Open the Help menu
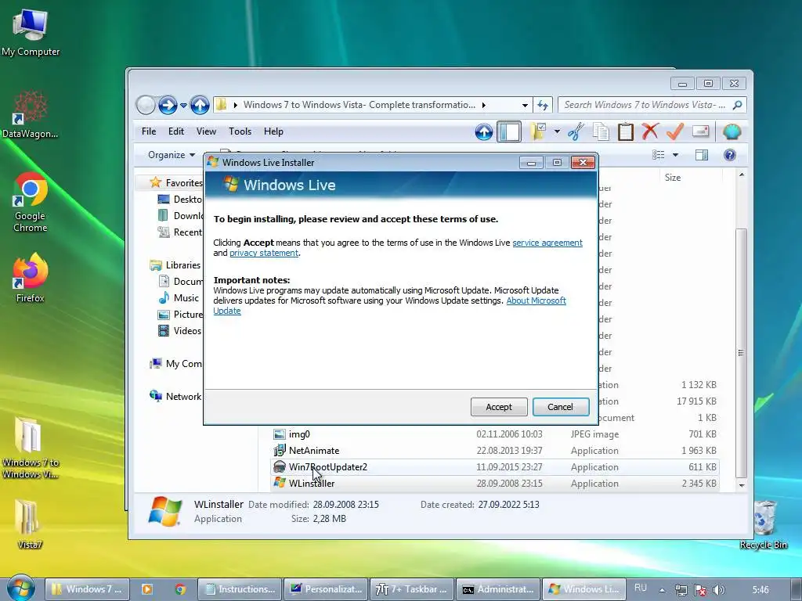This screenshot has height=601, width=802. click(x=273, y=131)
